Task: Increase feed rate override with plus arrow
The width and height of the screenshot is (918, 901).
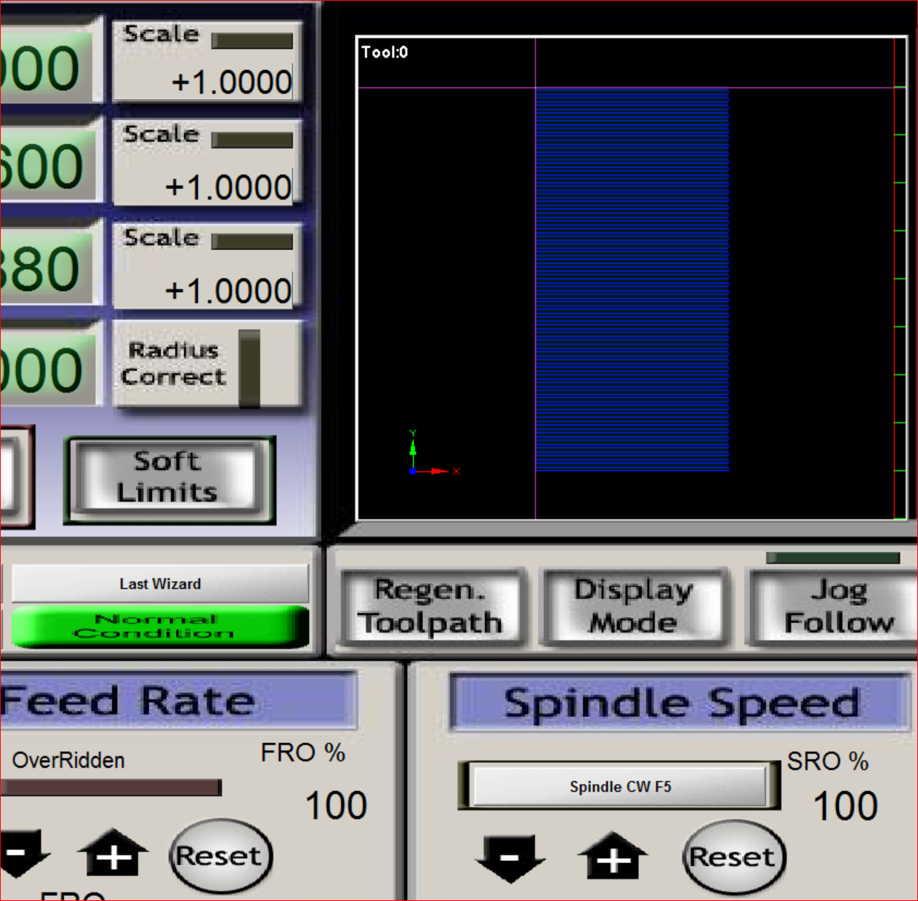Action: (x=113, y=854)
